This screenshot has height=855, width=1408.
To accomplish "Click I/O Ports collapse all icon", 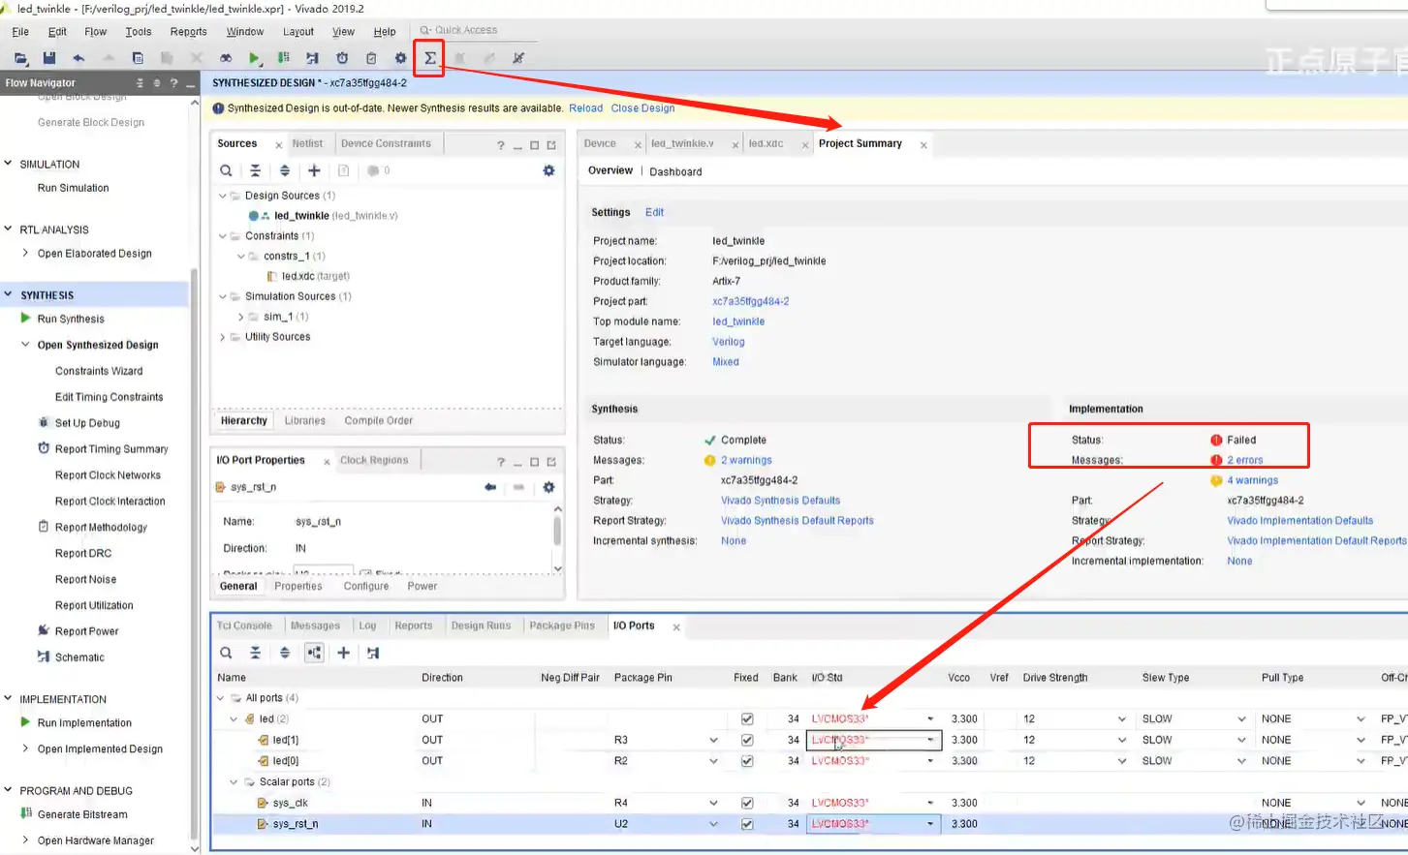I will tap(255, 653).
